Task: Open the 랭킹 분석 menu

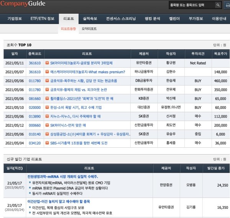Action: (153, 19)
